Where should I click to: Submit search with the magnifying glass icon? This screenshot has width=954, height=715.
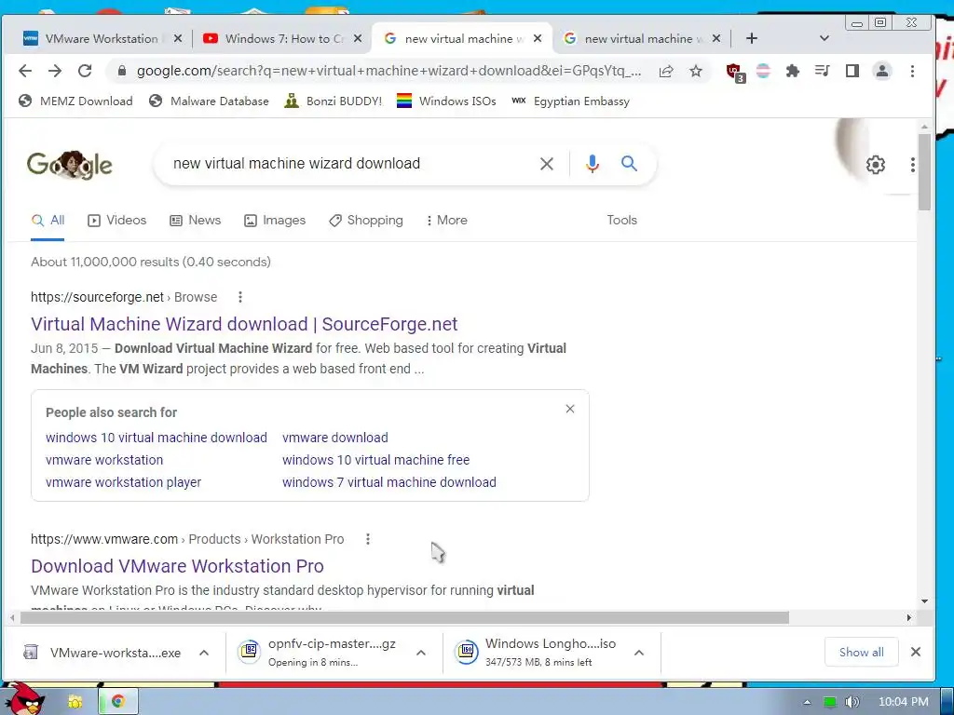629,164
